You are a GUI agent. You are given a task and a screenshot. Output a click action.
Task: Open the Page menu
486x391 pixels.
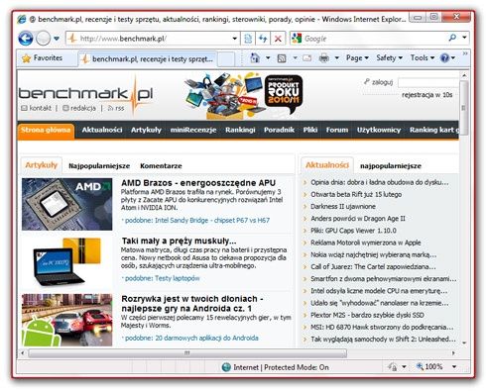coord(357,58)
